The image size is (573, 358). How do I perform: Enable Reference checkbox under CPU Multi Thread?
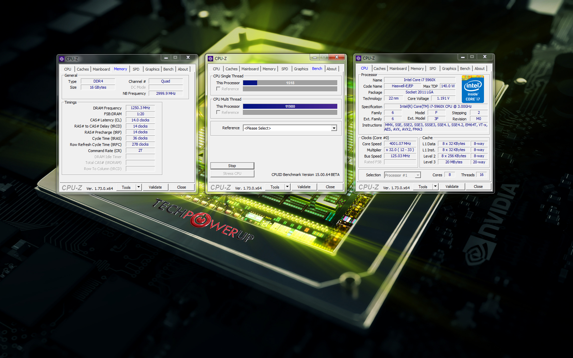coord(218,112)
